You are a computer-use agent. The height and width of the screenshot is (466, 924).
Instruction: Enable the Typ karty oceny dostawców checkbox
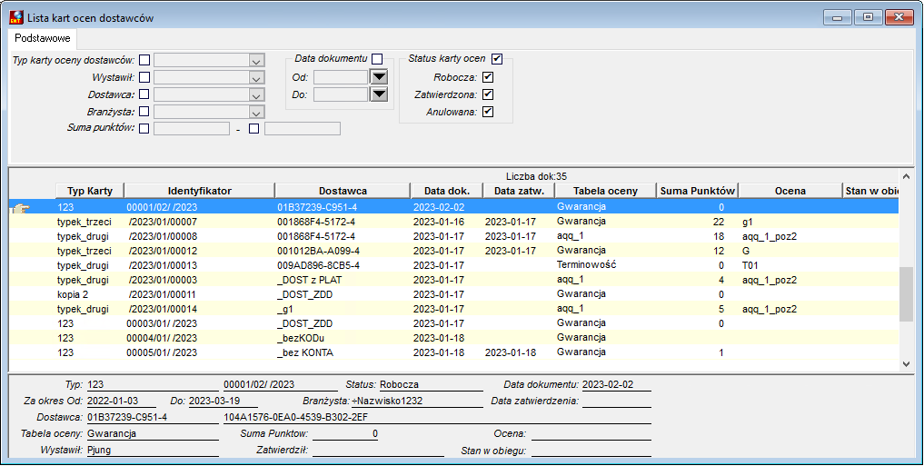click(144, 60)
